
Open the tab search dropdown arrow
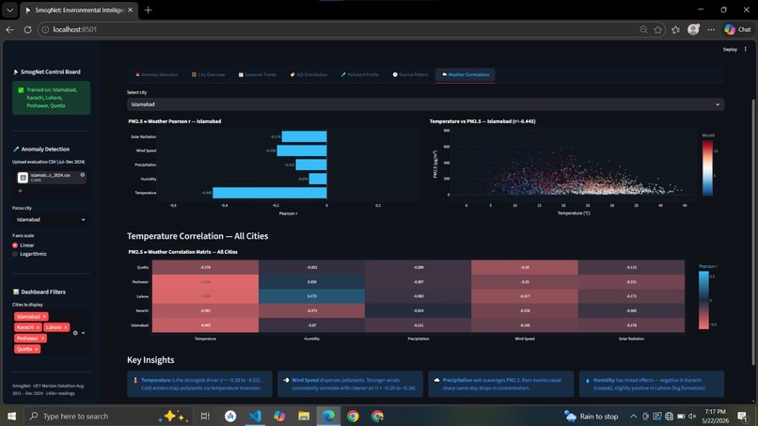coord(9,10)
